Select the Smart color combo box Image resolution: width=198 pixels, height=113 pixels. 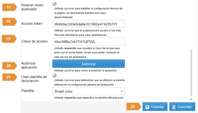pos(89,91)
